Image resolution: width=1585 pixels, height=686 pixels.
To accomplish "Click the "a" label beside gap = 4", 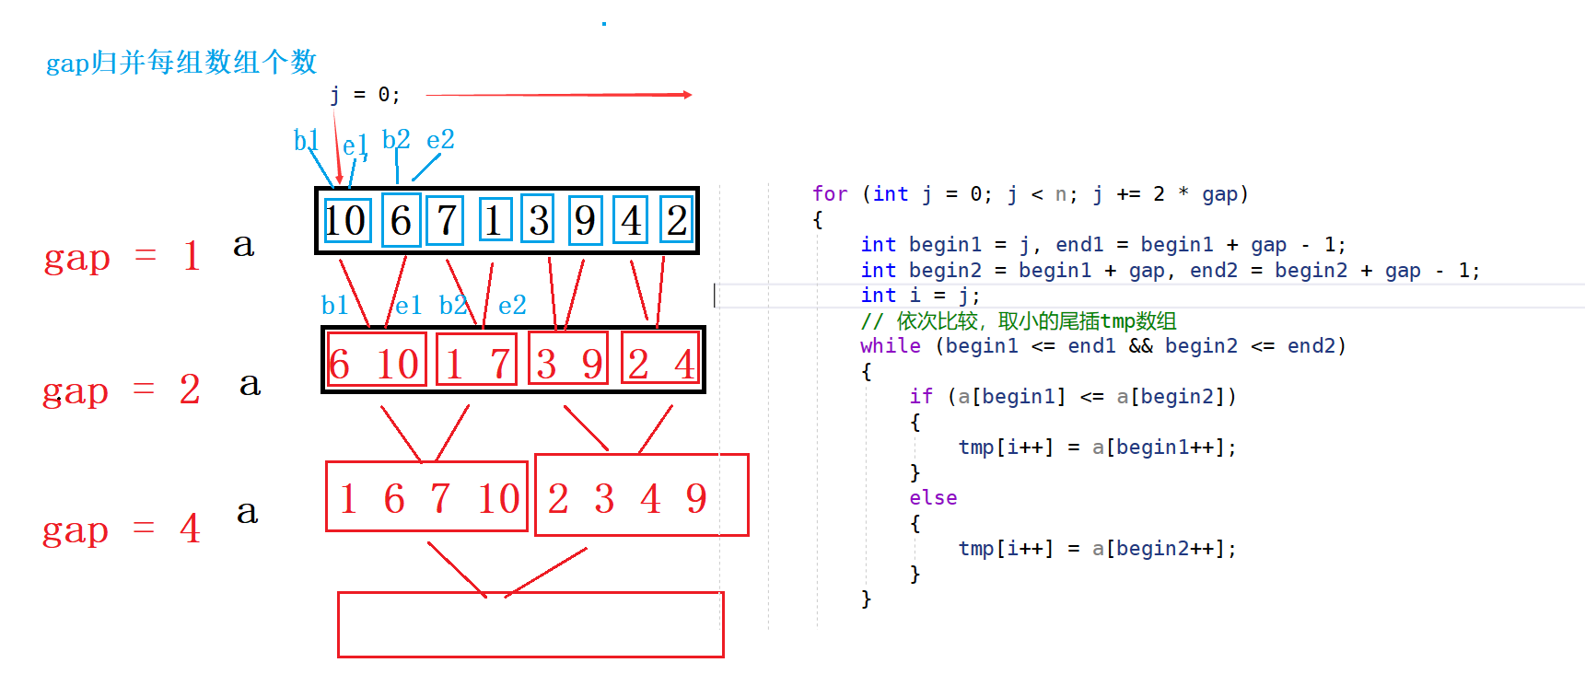I will pyautogui.click(x=247, y=512).
